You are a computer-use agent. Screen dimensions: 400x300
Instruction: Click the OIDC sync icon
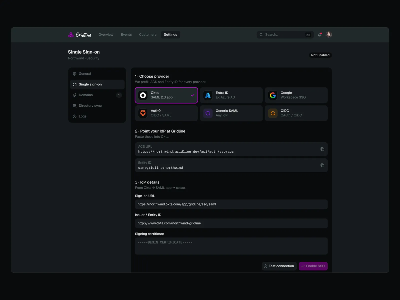click(x=273, y=113)
